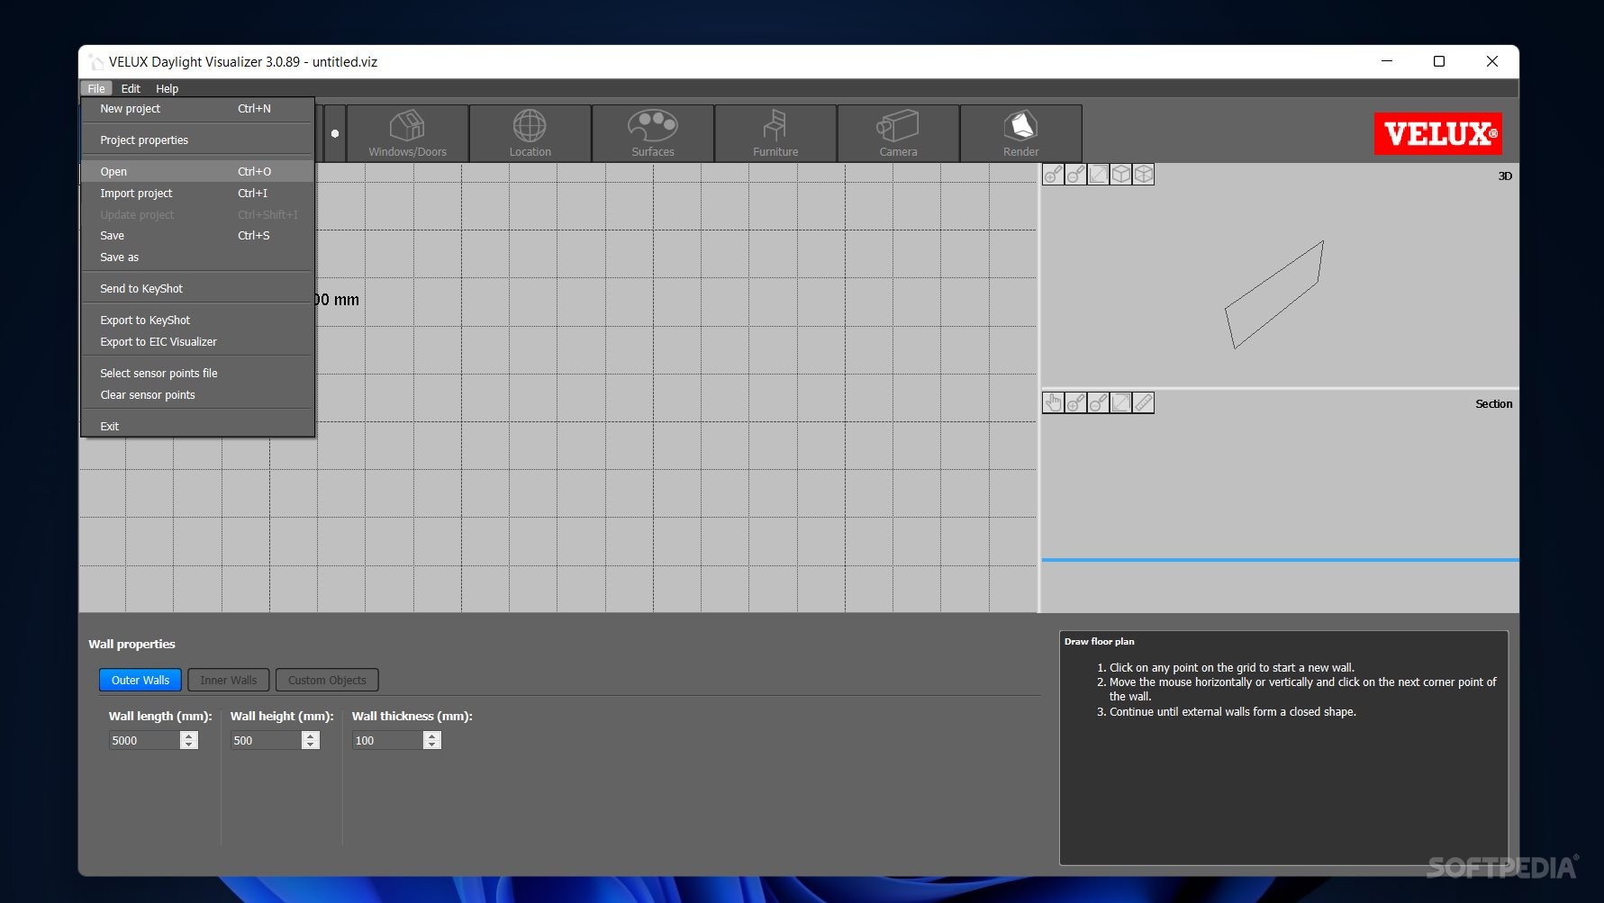Decrease the Wall length value

point(188,745)
